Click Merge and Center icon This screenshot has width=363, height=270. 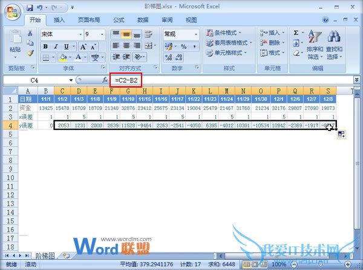148,45
